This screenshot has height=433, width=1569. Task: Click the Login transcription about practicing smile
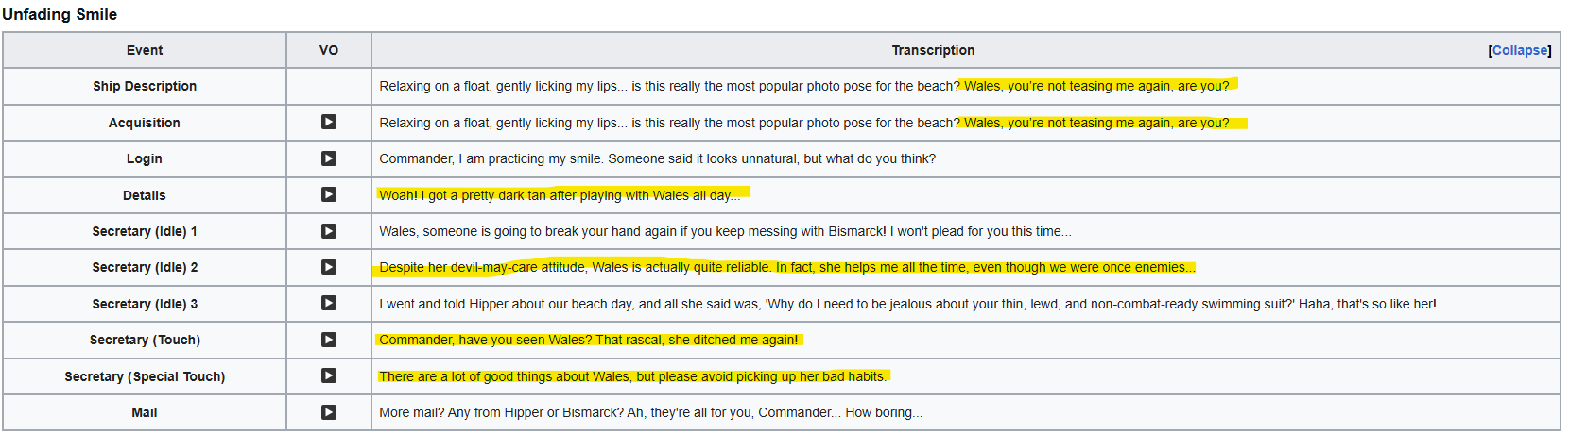pos(657,158)
